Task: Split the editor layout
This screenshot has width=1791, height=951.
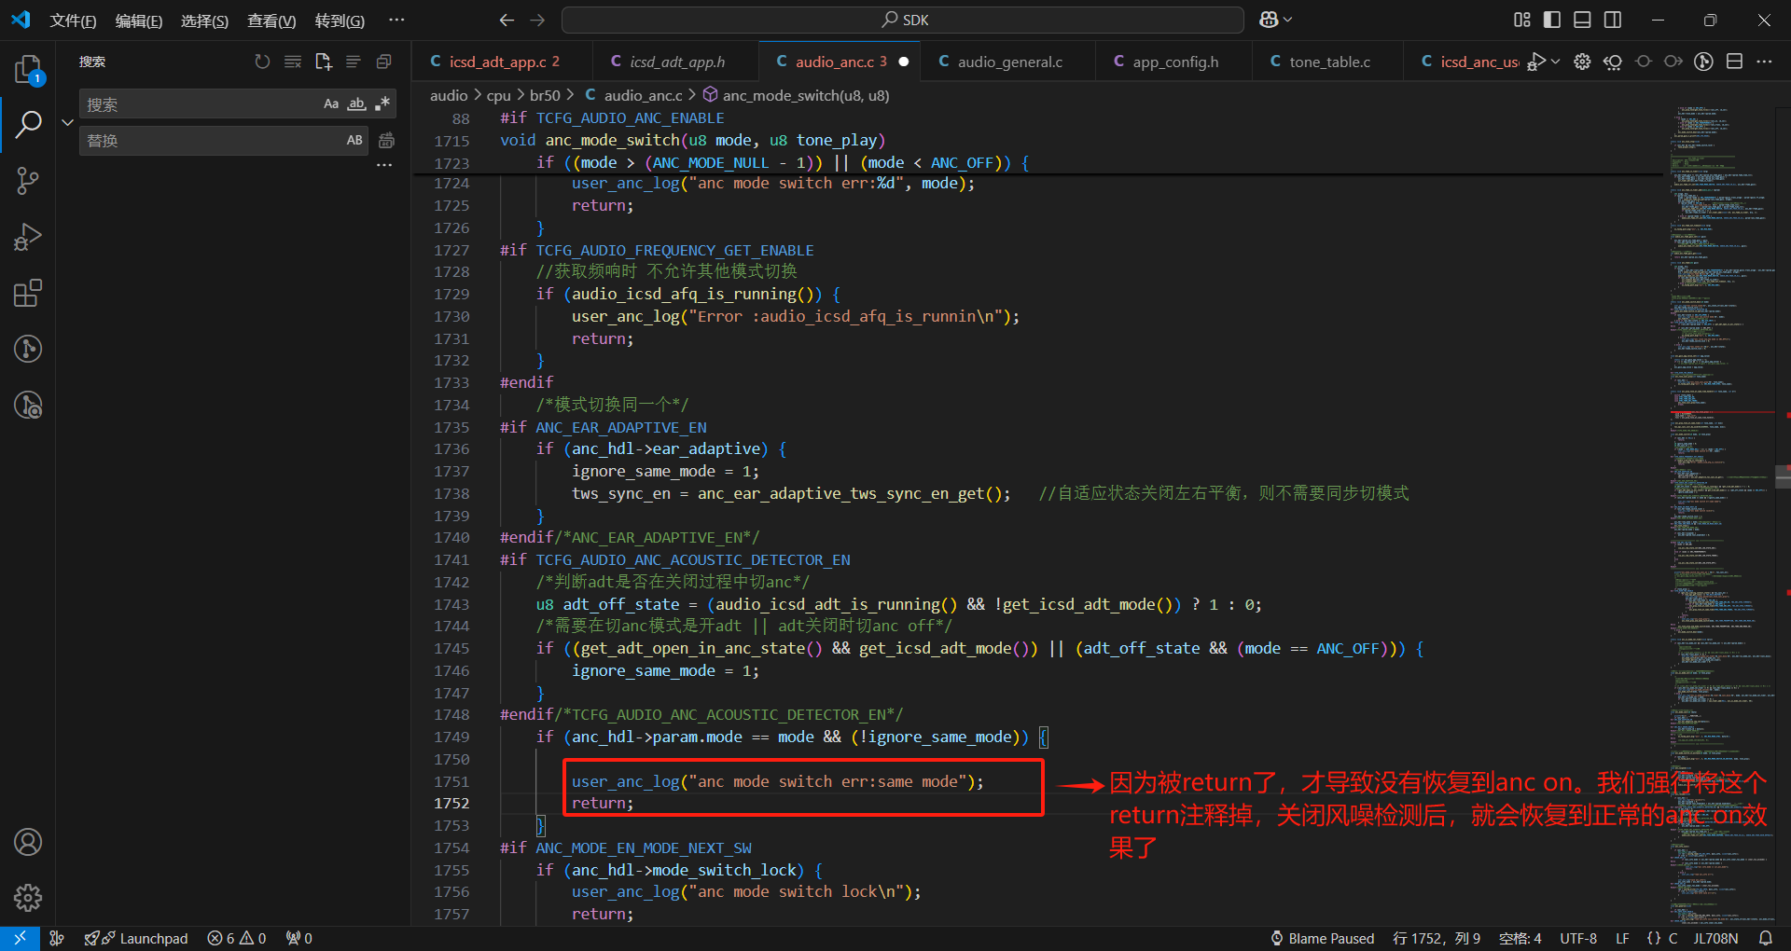Action: [1734, 62]
